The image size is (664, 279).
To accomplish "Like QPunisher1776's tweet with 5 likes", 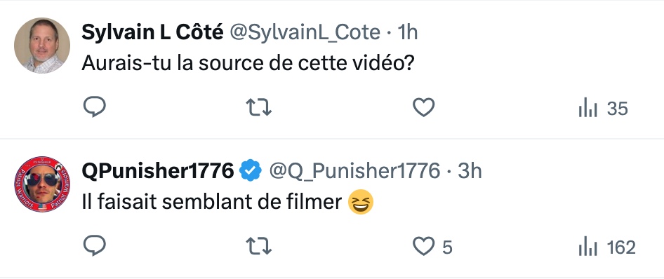I will coord(424,245).
